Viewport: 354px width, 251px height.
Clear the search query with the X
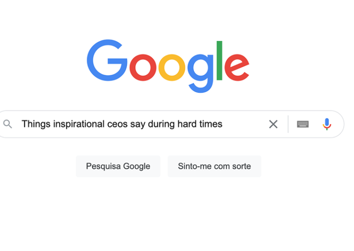pyautogui.click(x=273, y=124)
